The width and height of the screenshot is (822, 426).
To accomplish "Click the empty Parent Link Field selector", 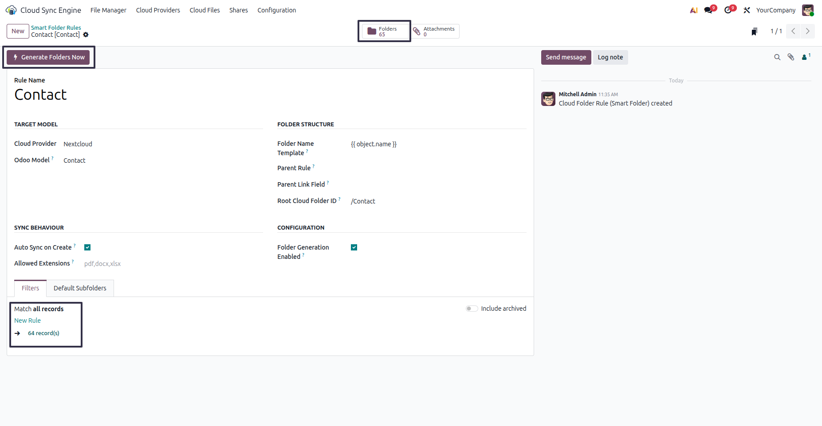I will pyautogui.click(x=438, y=184).
